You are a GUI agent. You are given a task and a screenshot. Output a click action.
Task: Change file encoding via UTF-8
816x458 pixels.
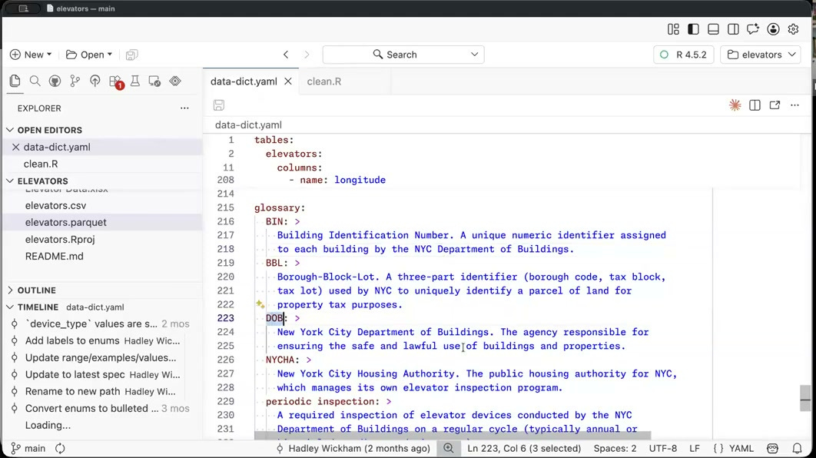coord(663,448)
